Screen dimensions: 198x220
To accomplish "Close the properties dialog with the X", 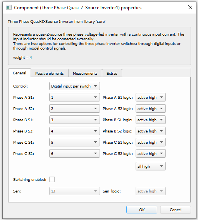I will point(190,7).
